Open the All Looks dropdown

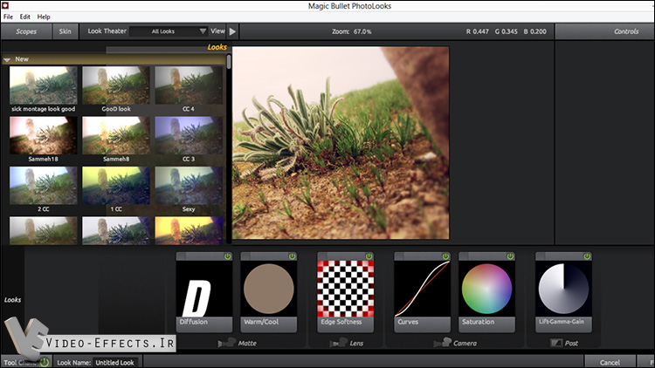pyautogui.click(x=169, y=31)
